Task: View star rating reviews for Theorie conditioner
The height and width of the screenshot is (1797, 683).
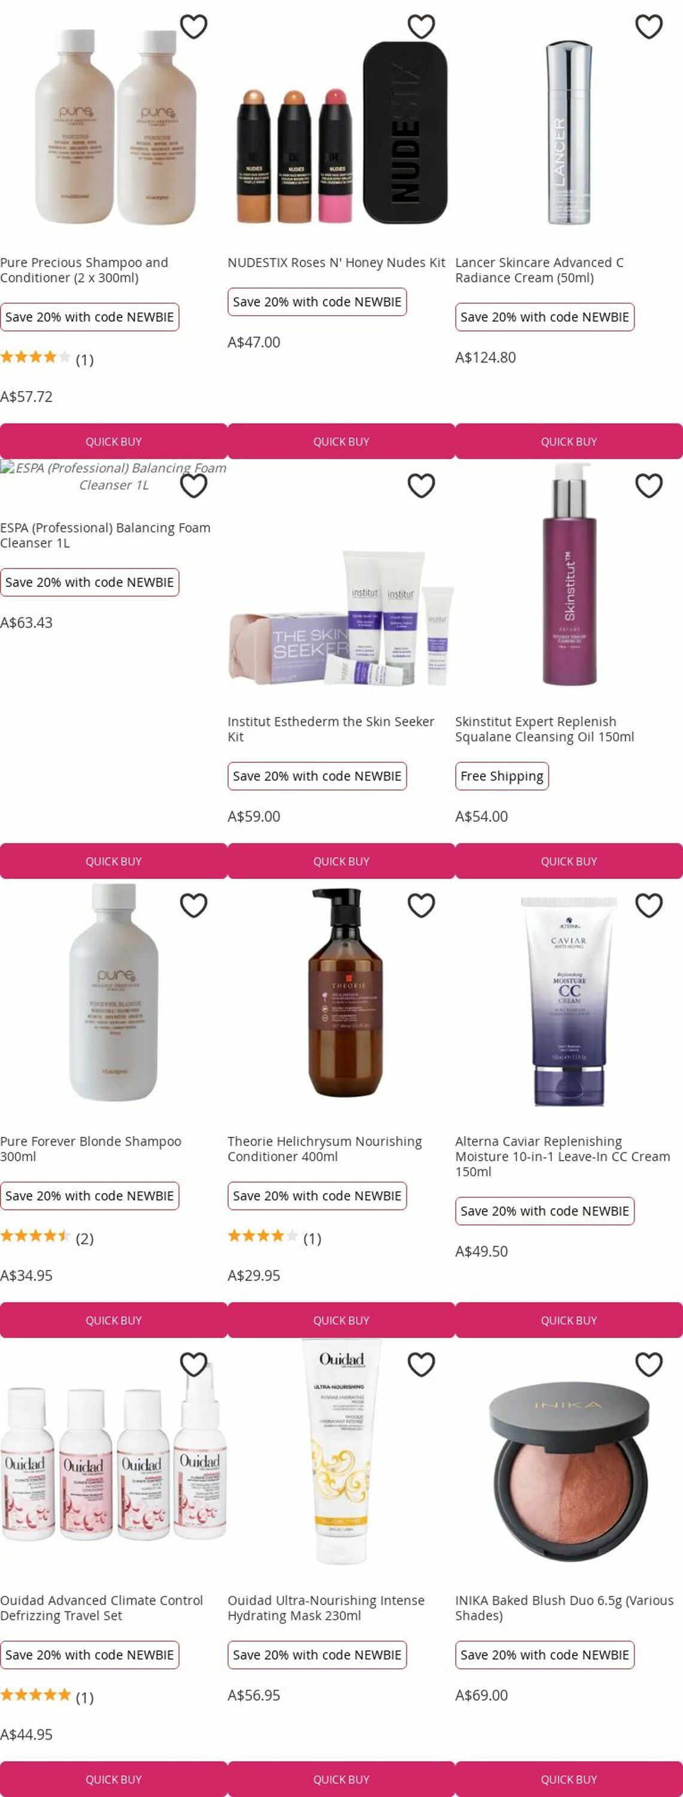Action: tap(275, 1238)
